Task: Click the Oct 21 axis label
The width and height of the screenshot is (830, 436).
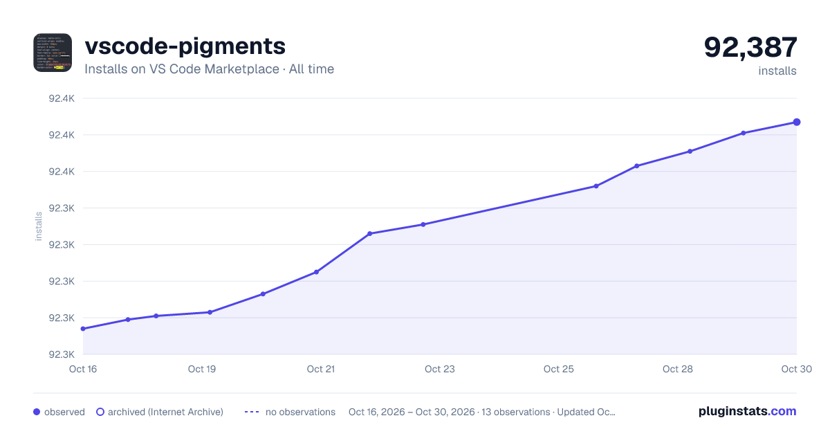Action: (x=321, y=369)
